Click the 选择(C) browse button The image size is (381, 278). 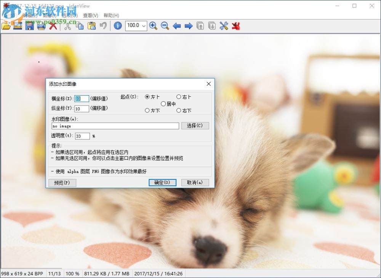(195, 126)
